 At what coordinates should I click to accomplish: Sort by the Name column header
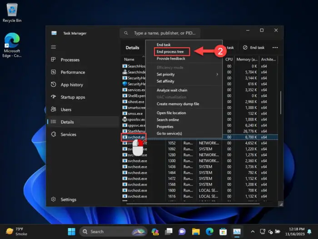(129, 59)
